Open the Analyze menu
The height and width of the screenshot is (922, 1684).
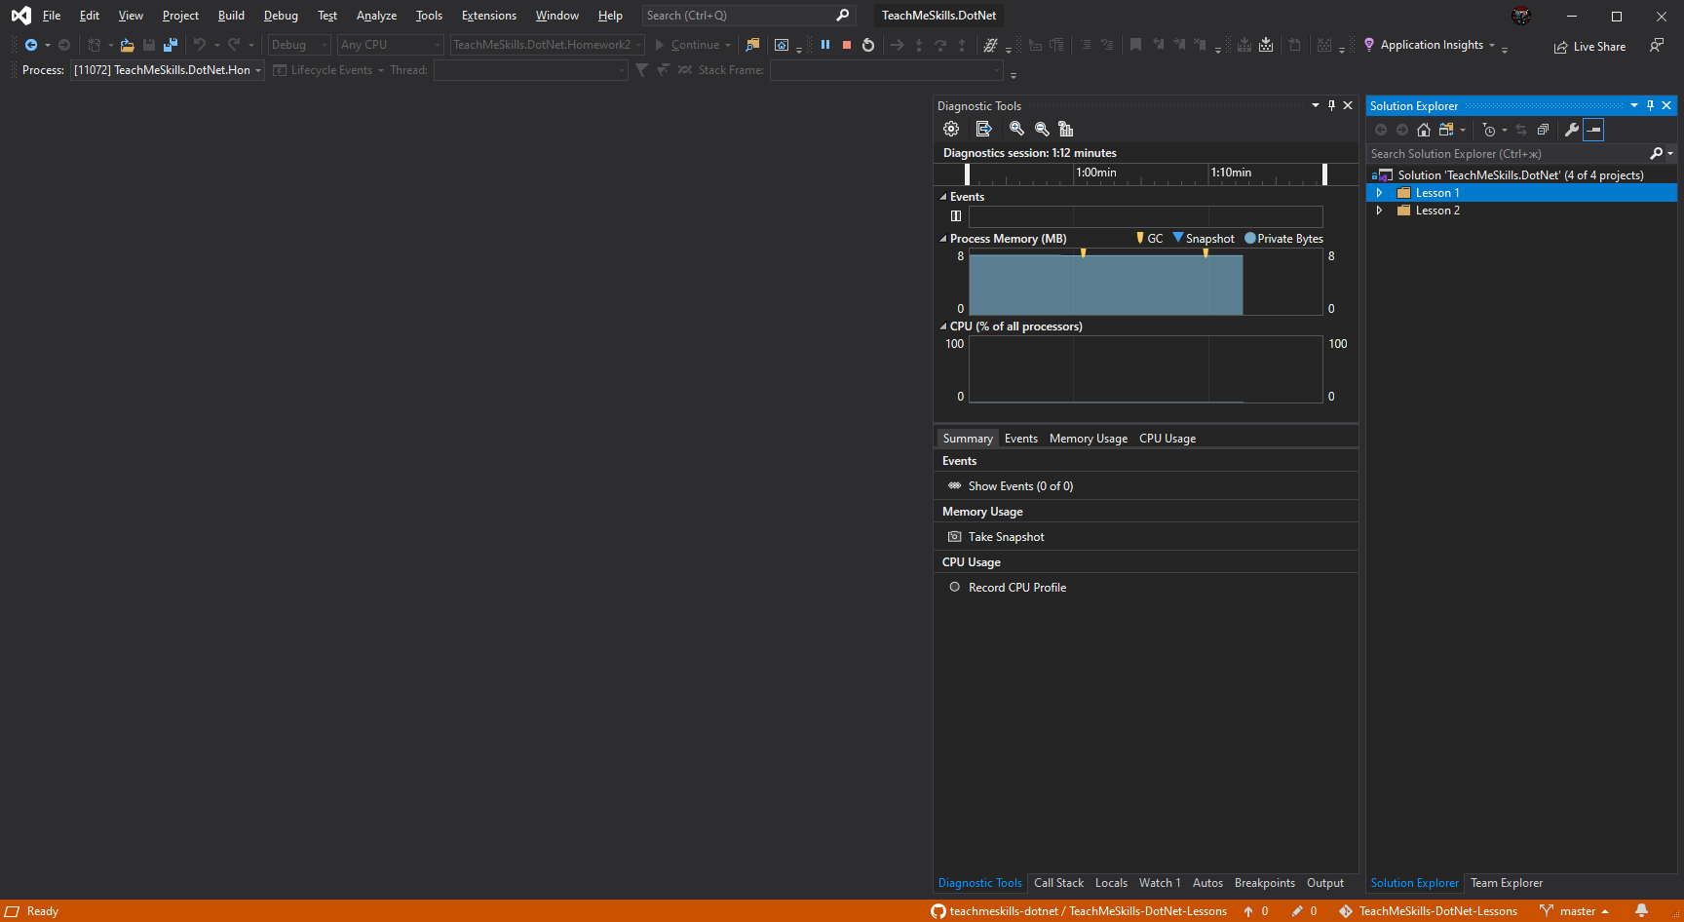(x=376, y=16)
